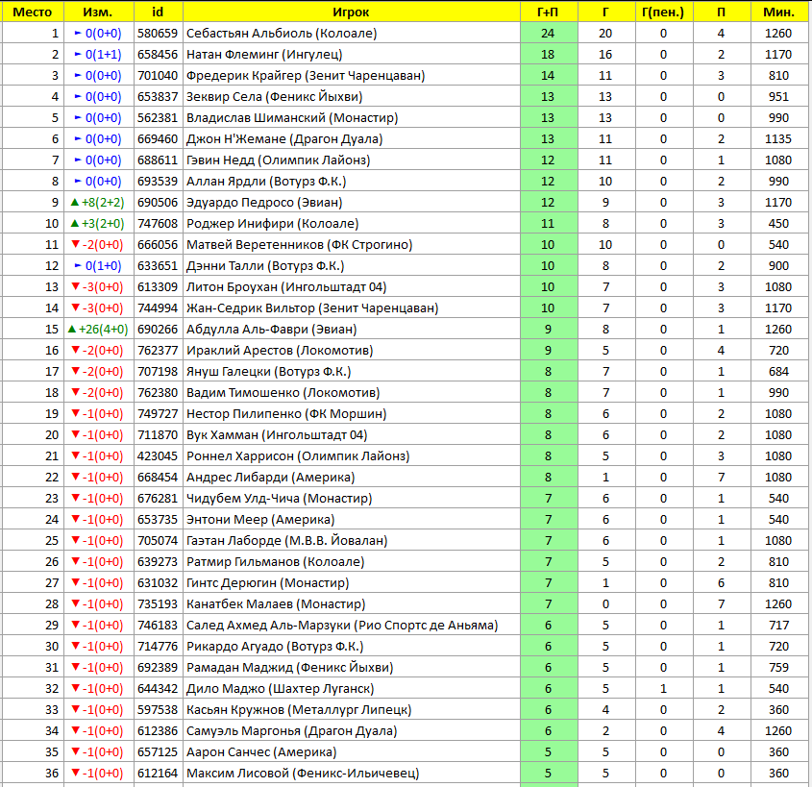Click blue arrow for Зеквир Села
The image size is (812, 787).
78,96
